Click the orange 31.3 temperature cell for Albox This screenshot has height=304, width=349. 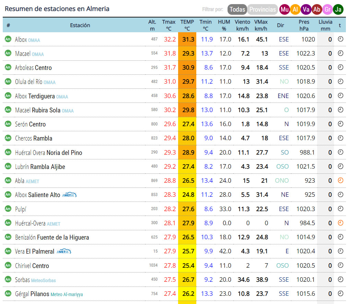pos(188,39)
